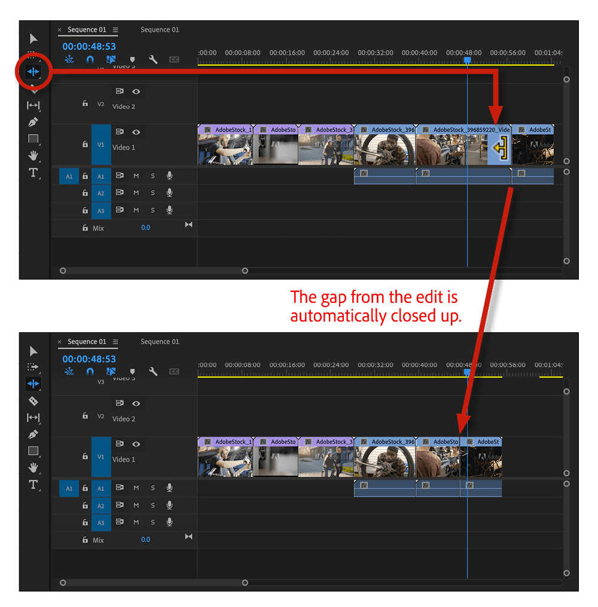Open Sequence 01 panel menu in upper panel
This screenshot has width=598, height=607.
(x=115, y=30)
